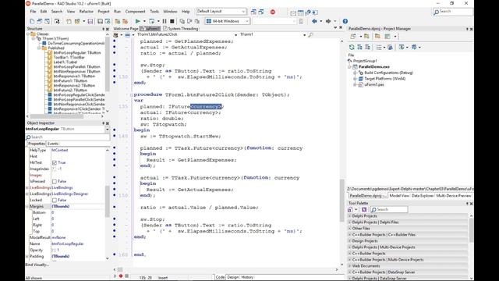Select Target Platforms (Win64) node
Screen dimensions: 499x281
(x=384, y=79)
